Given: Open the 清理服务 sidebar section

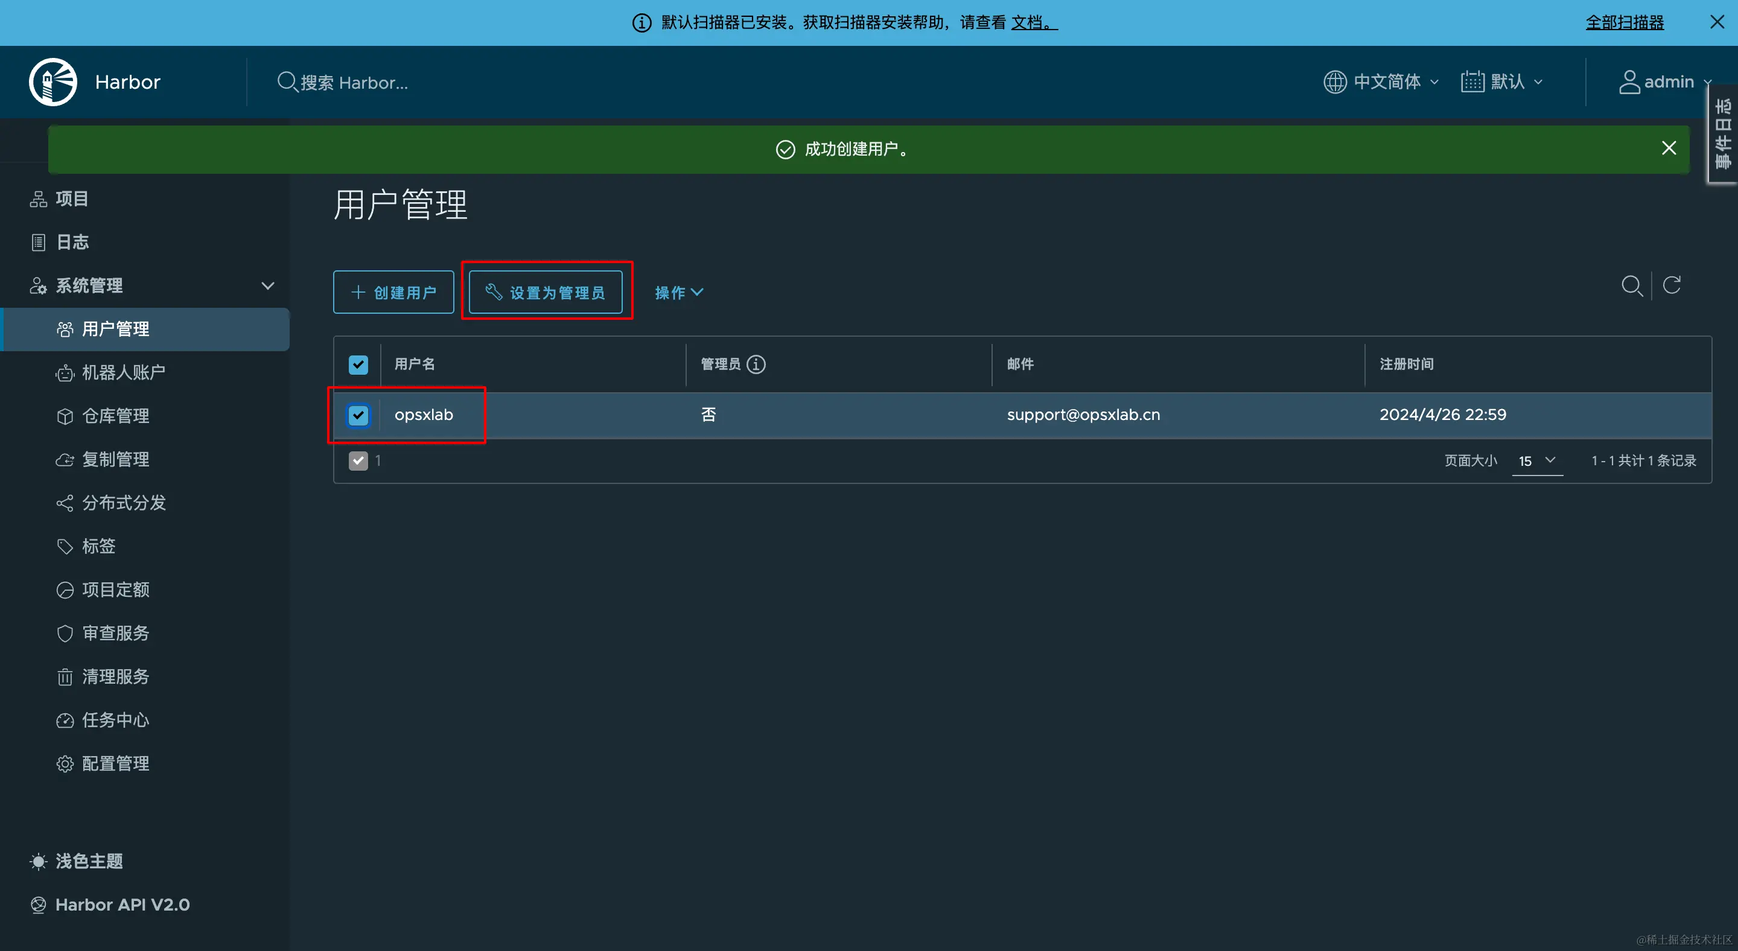Looking at the screenshot, I should (x=115, y=676).
